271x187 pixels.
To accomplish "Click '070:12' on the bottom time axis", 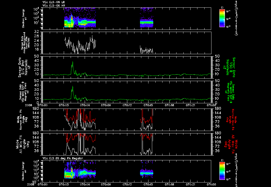I will [x=127, y=184].
